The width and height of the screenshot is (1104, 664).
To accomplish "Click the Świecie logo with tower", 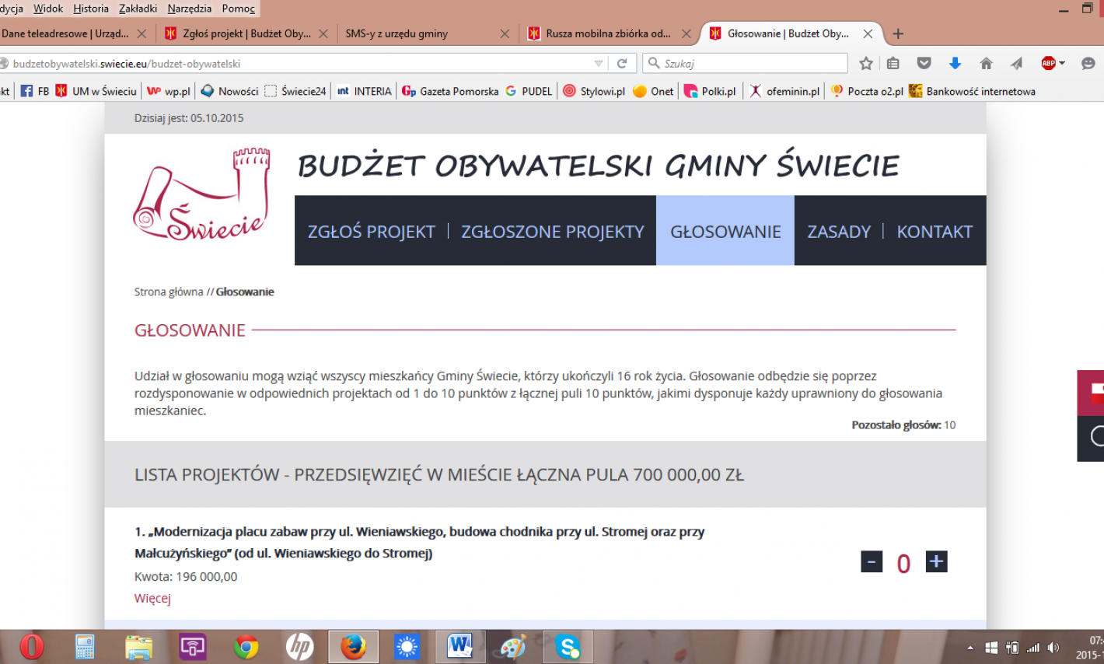I will pos(202,194).
